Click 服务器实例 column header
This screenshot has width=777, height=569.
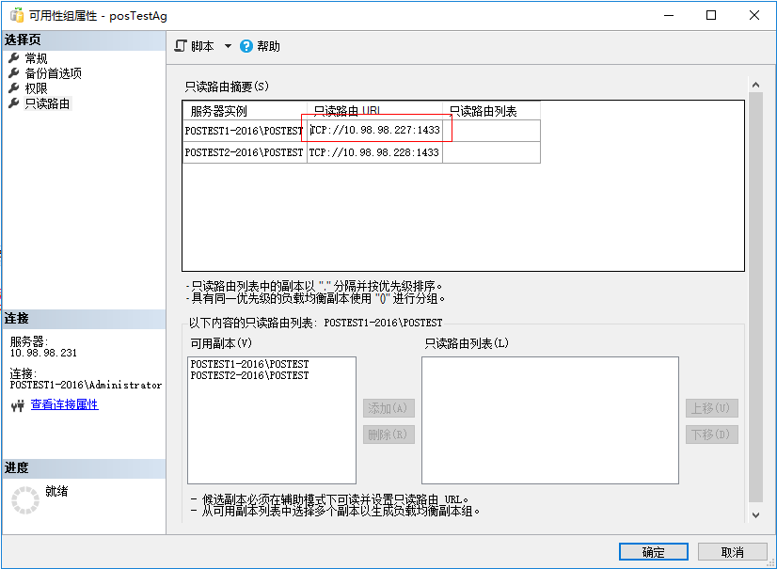[245, 111]
